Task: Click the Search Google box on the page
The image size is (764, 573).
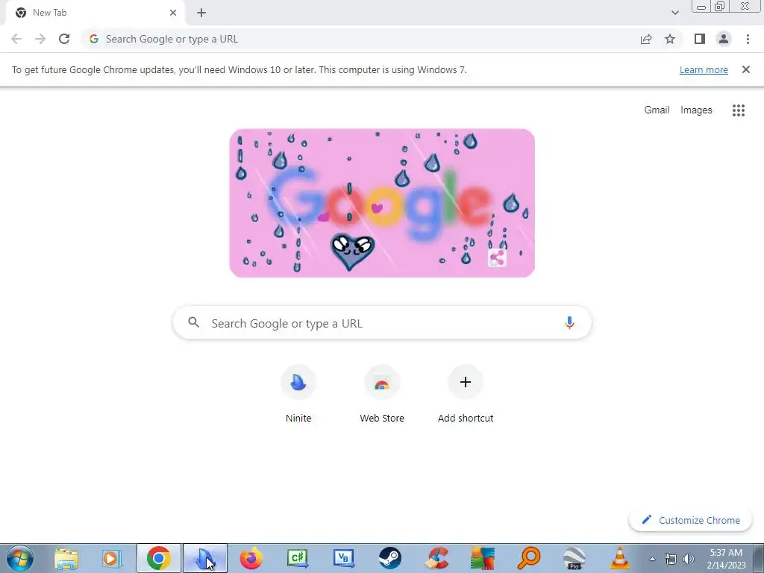Action: coord(382,322)
